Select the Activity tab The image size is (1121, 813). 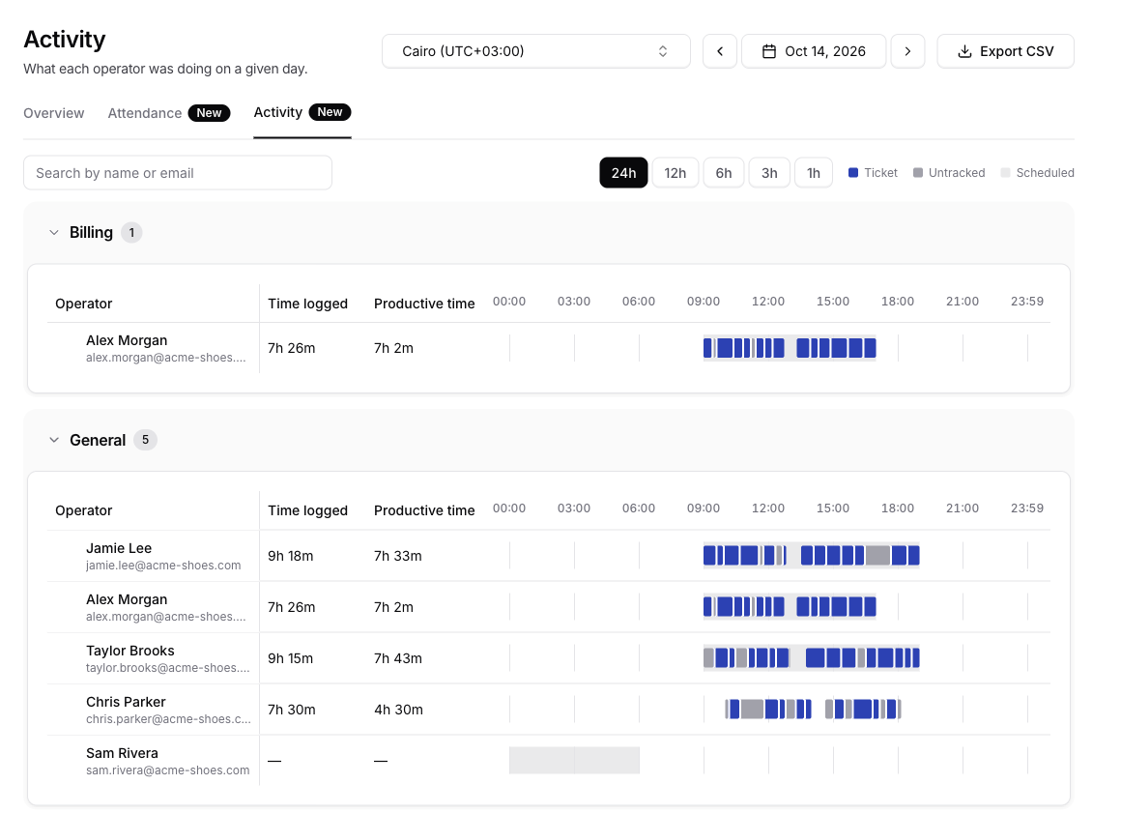302,112
